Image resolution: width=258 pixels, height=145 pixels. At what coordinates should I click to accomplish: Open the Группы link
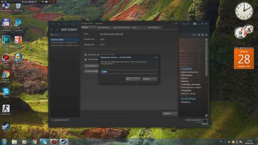[x=184, y=78]
